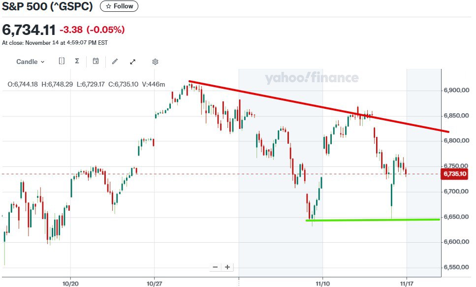Click the red 6,735.10 price label
The image size is (476, 287).
(x=454, y=174)
